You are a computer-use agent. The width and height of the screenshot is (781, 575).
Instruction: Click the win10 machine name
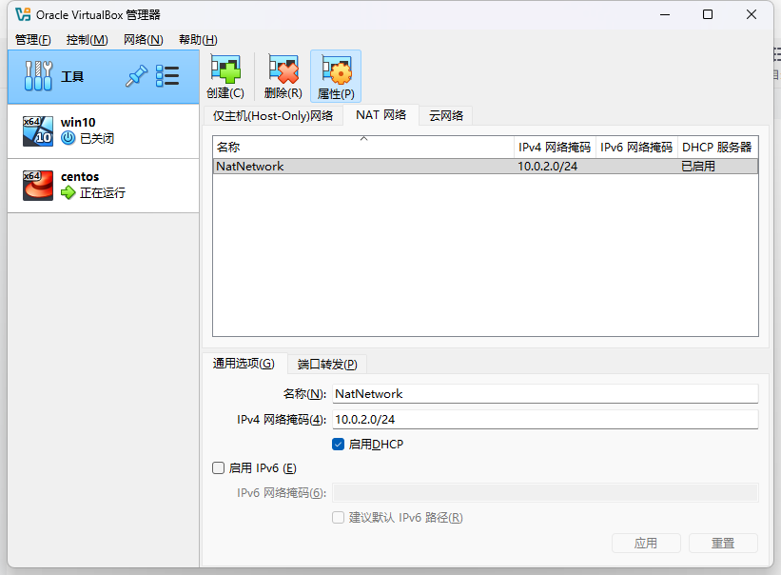click(78, 122)
